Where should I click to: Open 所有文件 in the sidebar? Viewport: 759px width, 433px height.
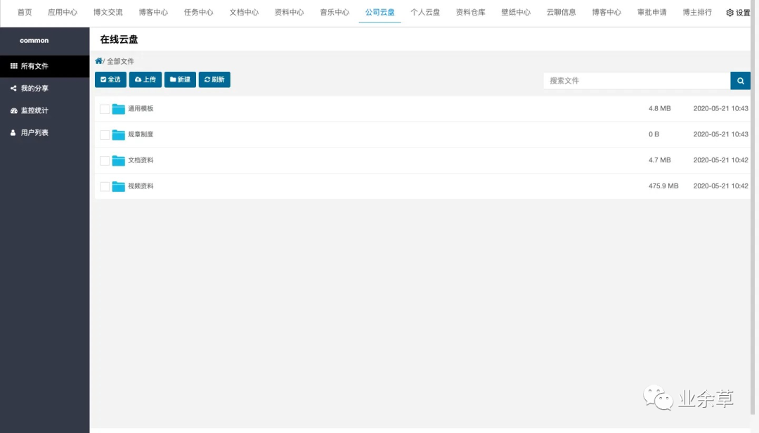44,66
